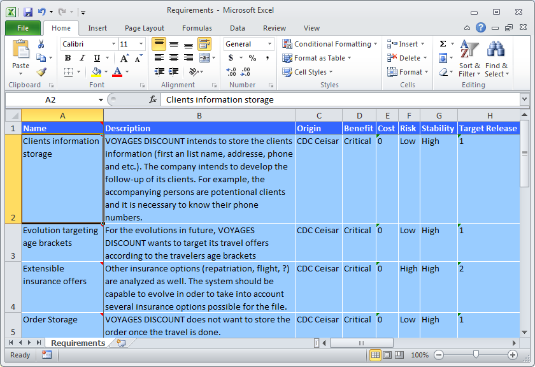The height and width of the screenshot is (367, 535).
Task: Toggle Top Align for the cell
Action: click(x=159, y=44)
